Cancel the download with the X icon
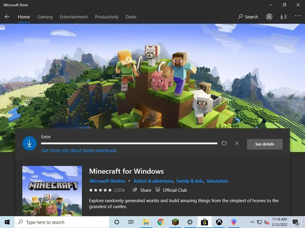 [237, 143]
